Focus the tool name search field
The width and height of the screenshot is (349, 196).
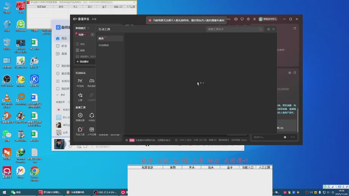(x=233, y=29)
